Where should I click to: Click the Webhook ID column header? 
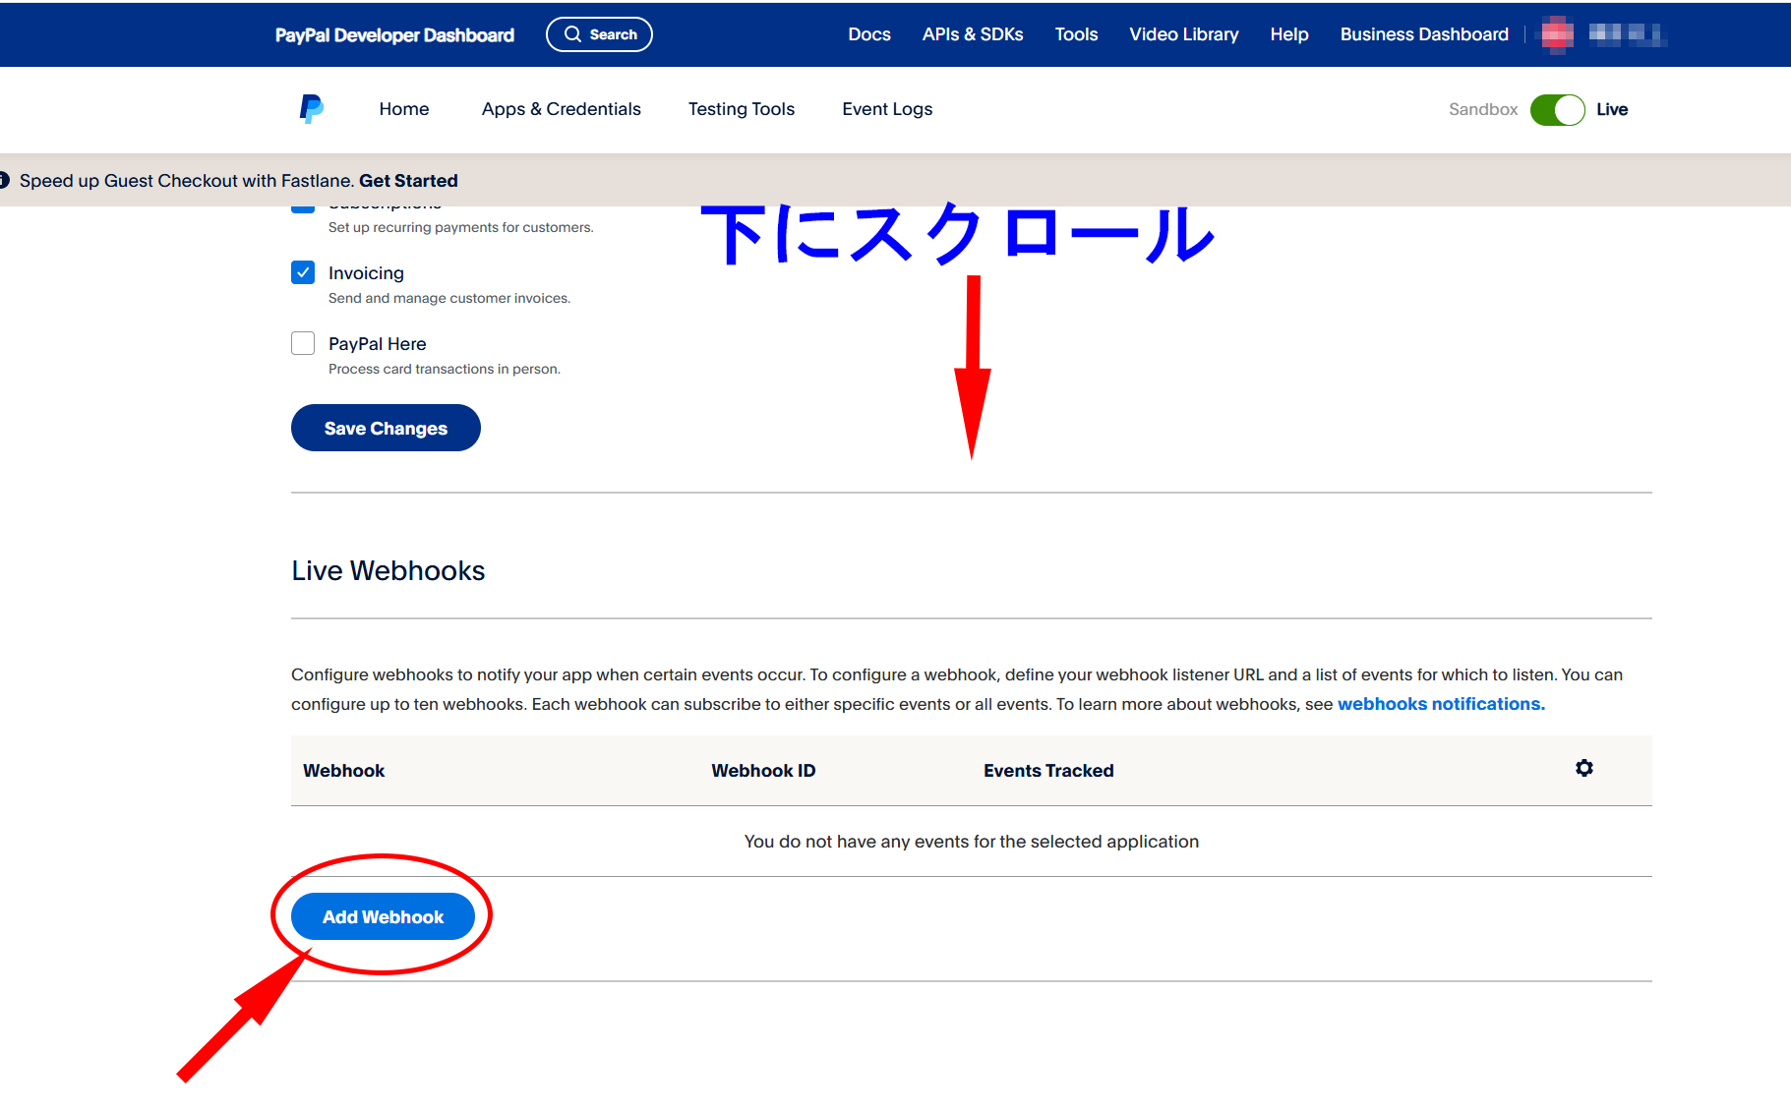point(763,771)
